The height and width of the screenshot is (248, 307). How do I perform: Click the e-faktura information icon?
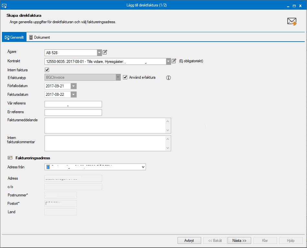point(169,78)
